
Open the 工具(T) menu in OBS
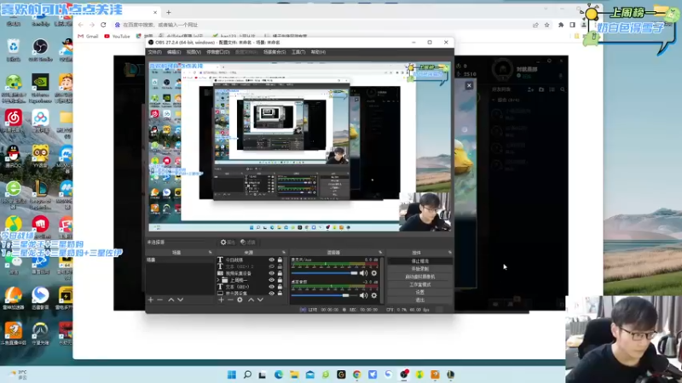click(x=298, y=52)
